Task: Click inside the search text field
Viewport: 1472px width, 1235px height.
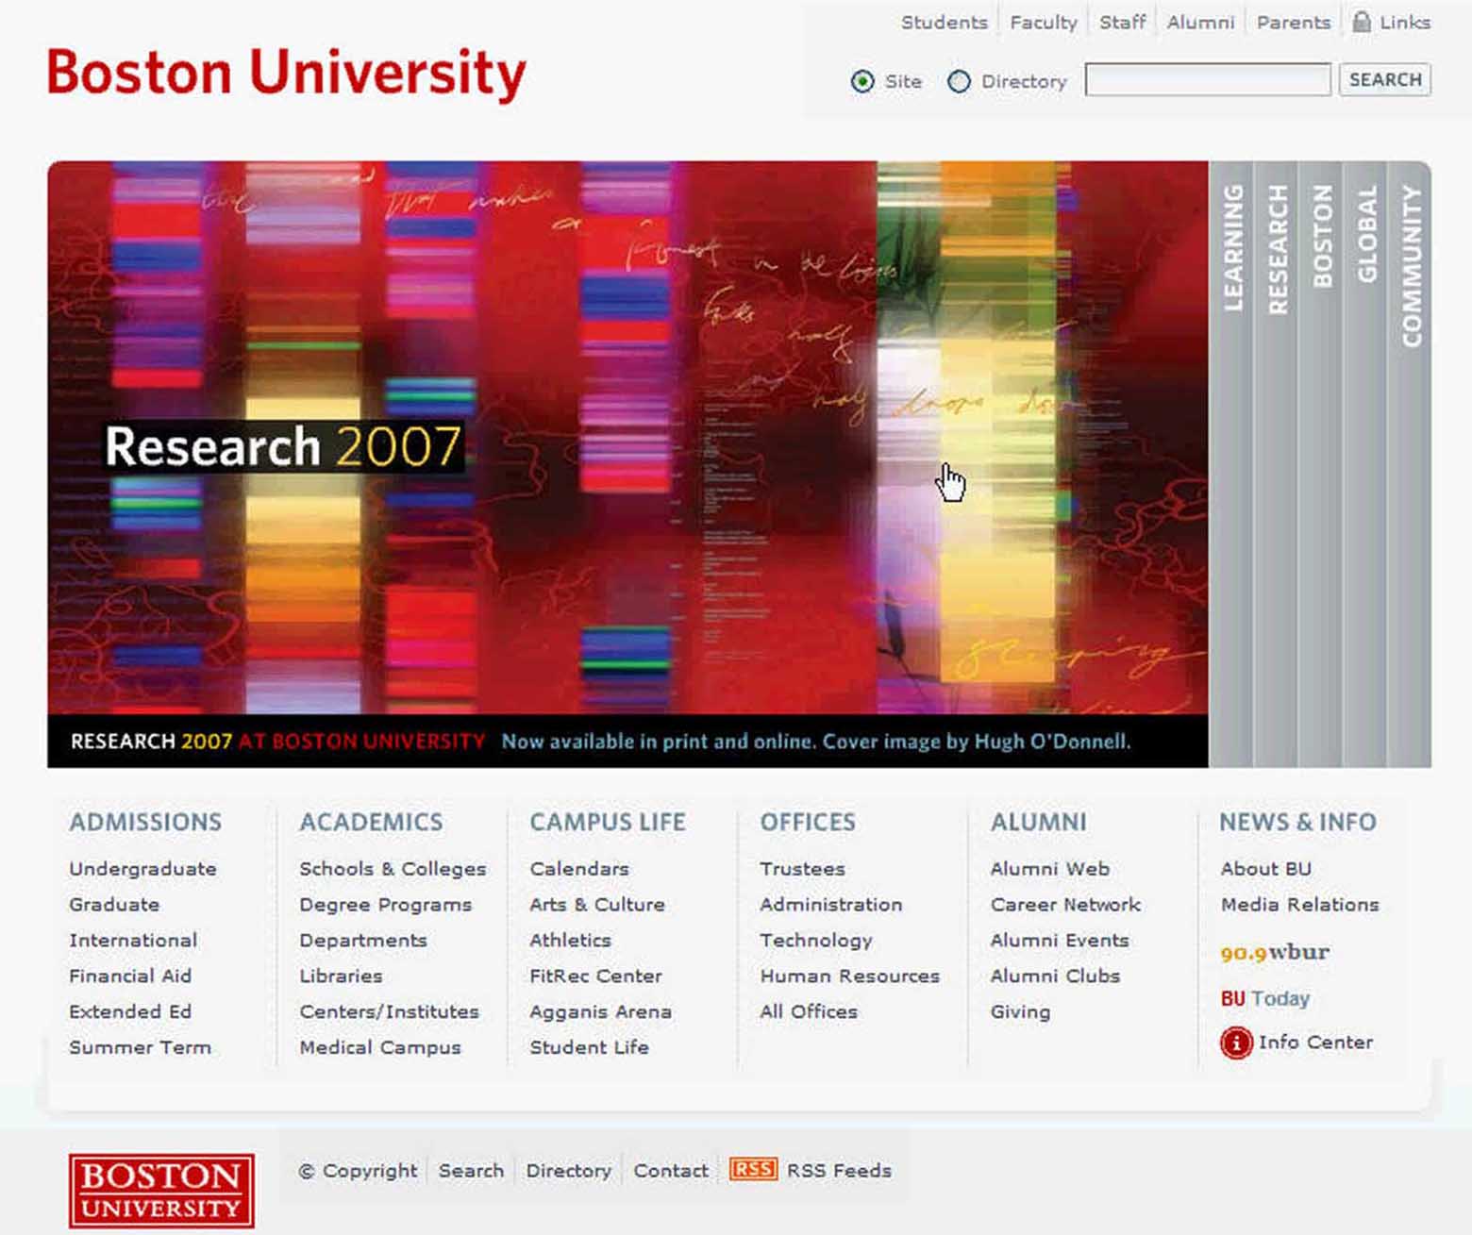Action: (1208, 80)
